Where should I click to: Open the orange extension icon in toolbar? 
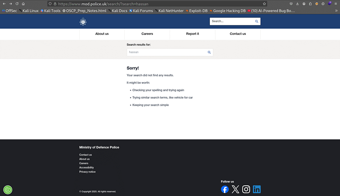click(317, 4)
